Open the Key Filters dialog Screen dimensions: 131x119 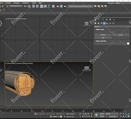[x=113, y=116]
